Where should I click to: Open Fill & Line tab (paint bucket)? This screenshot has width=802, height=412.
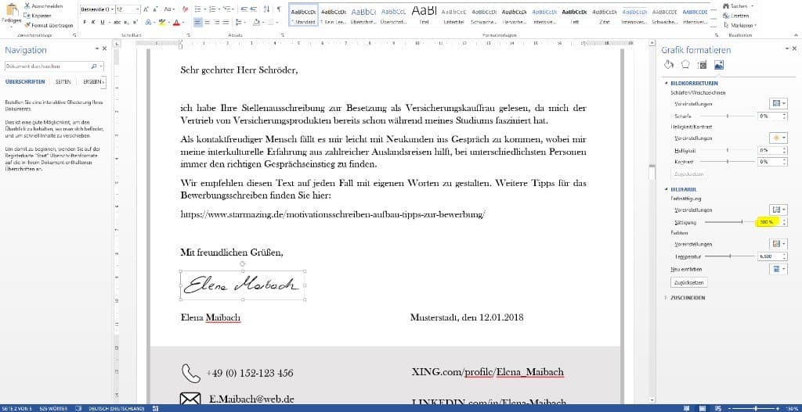(x=669, y=64)
